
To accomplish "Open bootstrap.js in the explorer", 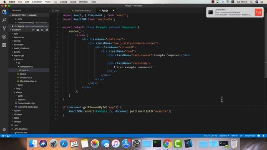I will (26, 77).
